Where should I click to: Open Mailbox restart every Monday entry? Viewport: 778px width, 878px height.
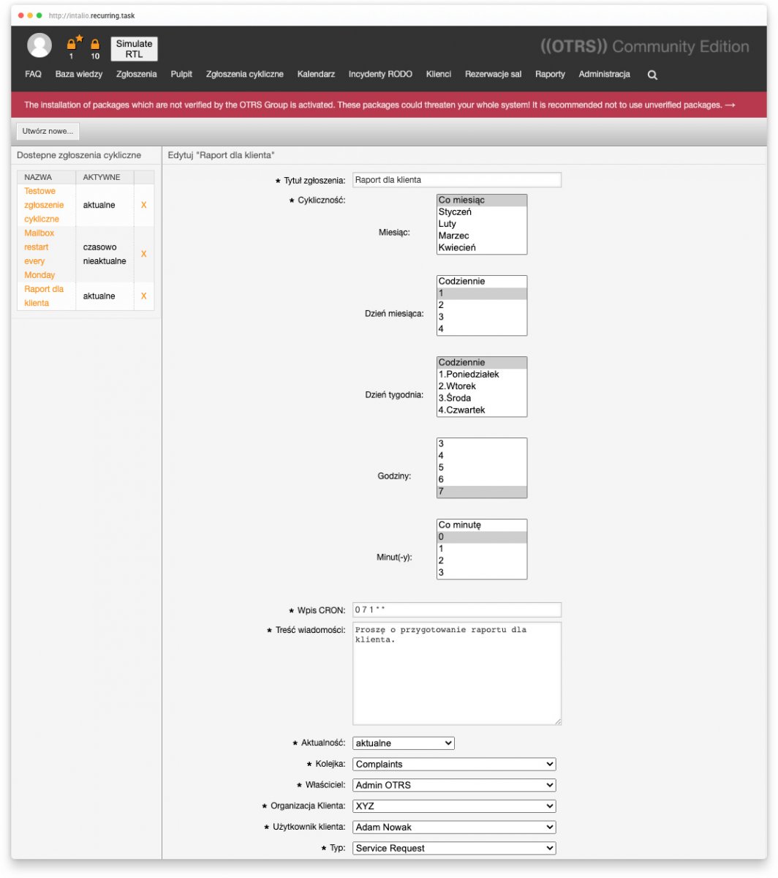39,254
